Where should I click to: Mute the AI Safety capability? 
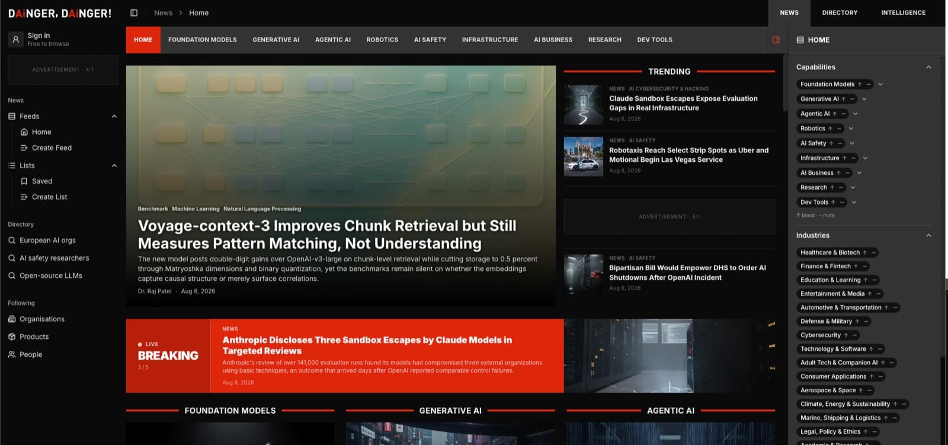[840, 143]
